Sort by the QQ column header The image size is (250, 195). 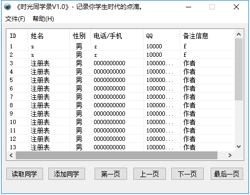(x=161, y=36)
